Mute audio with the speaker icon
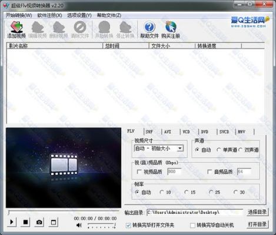The height and width of the screenshot is (235, 276). coord(79,225)
